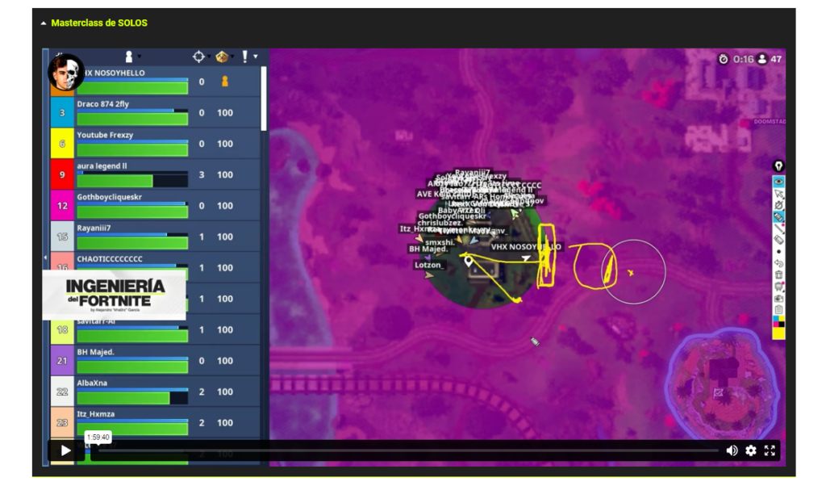Click the crosshair eliminations icon
The width and height of the screenshot is (826, 486).
(x=198, y=57)
